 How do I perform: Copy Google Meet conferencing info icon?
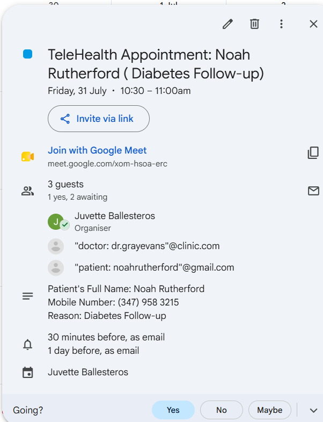pos(313,152)
